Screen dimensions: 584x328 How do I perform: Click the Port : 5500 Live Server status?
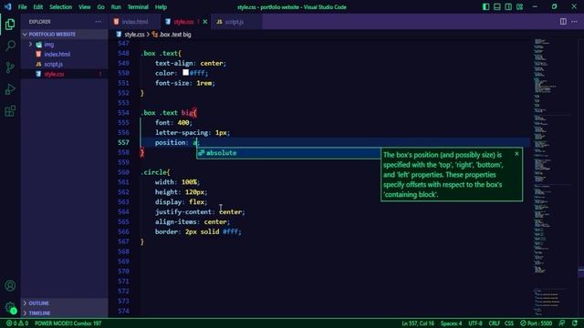[x=536, y=323]
